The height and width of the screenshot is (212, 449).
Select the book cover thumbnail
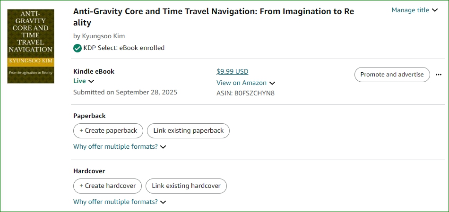click(x=31, y=45)
